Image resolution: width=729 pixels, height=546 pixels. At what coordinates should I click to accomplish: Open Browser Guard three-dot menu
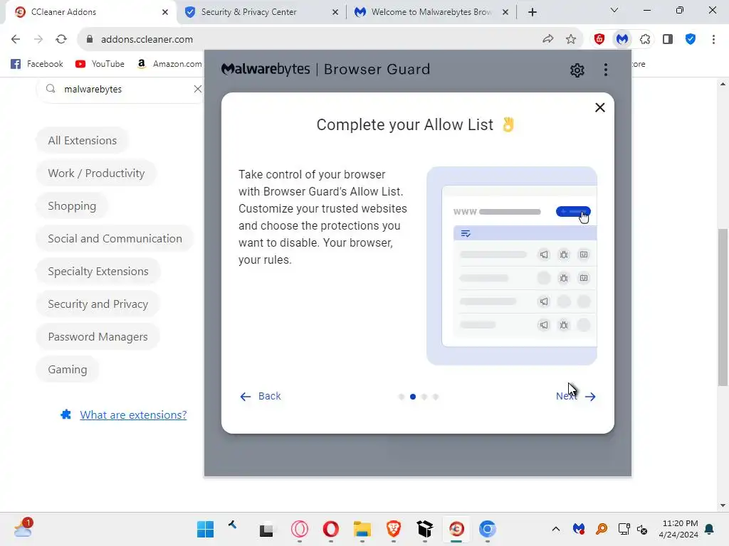pos(605,70)
